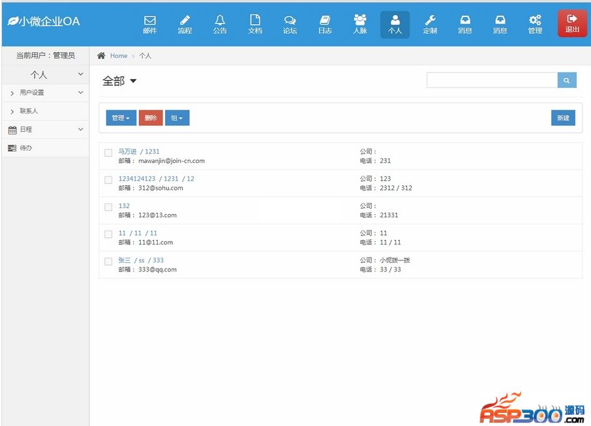591x426 pixels.
Task: Open contact link 1234124123
Action: [137, 179]
